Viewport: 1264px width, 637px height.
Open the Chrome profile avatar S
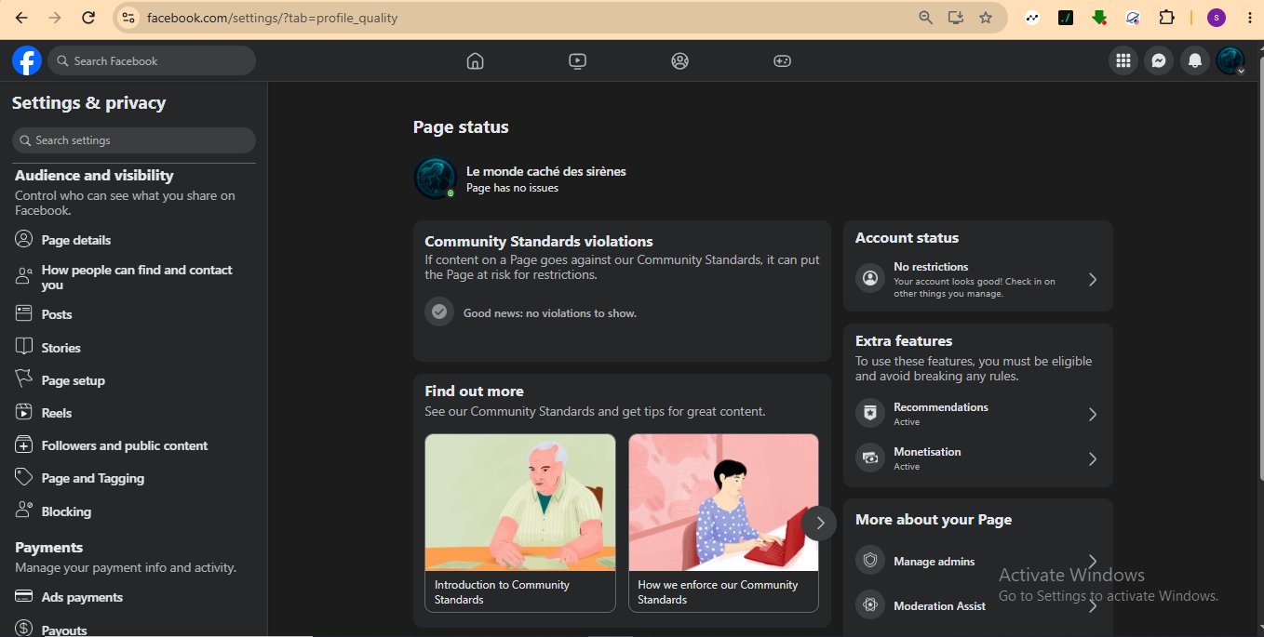(x=1216, y=18)
